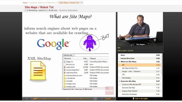Pause the lecture video
This screenshot has width=182, height=102.
[x=29, y=99]
